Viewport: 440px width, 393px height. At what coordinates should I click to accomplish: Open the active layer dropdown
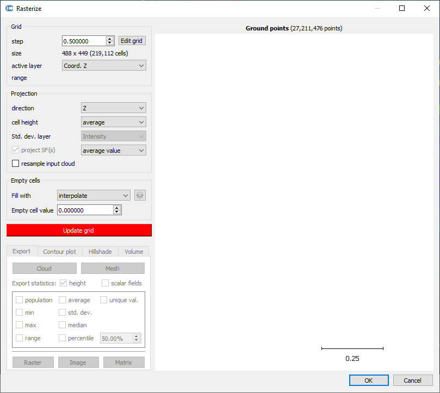pos(104,66)
